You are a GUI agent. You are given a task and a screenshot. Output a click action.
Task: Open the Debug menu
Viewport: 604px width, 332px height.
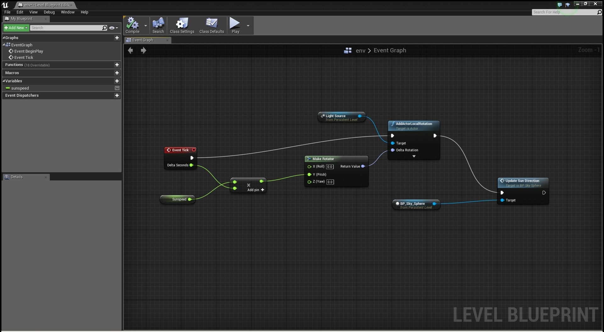pyautogui.click(x=49, y=12)
